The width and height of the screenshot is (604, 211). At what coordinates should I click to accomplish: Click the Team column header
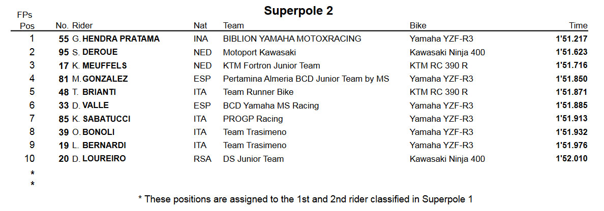pyautogui.click(x=233, y=26)
